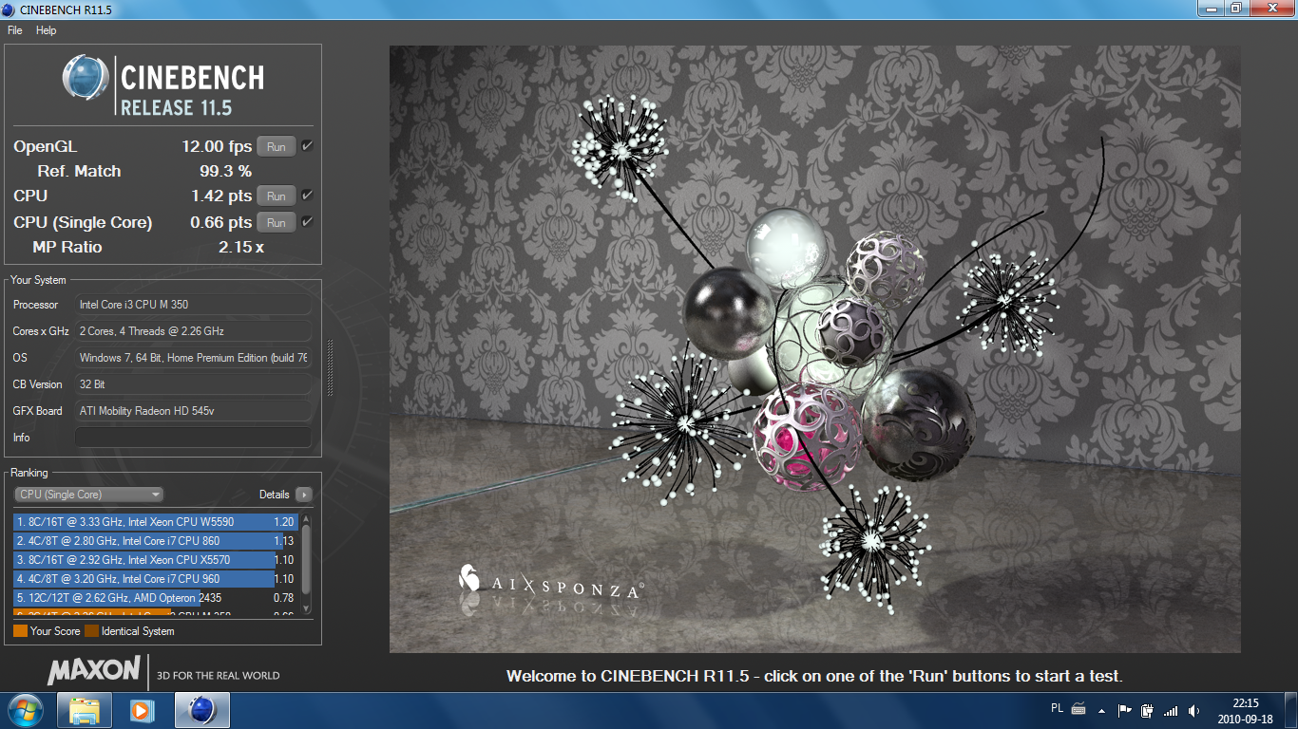Image resolution: width=1298 pixels, height=729 pixels.
Task: Click into the Info text field
Action: click(193, 438)
